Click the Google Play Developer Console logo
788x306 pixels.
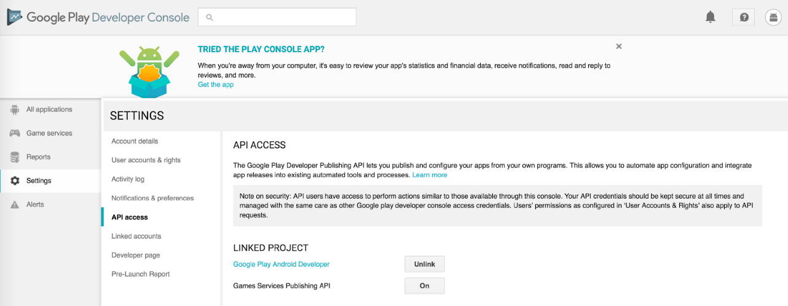coord(98,17)
